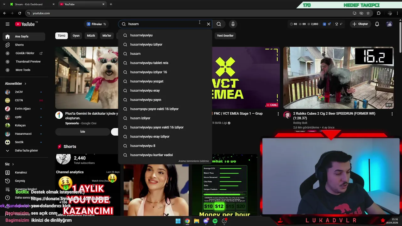
Task: Click the blue IQ icon in header stats bar
Action: click(x=324, y=24)
